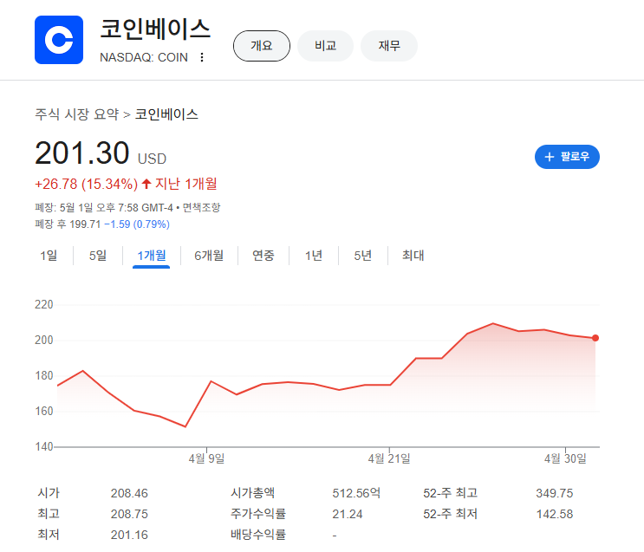Select the 1년 time range
Viewport: 644px width, 552px height.
click(x=314, y=256)
